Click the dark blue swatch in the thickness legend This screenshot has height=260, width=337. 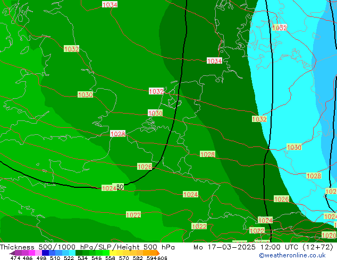tap(45, 253)
